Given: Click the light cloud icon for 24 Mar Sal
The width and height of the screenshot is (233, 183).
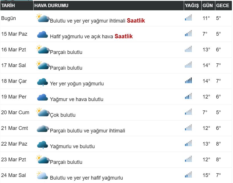Looking at the screenshot, I should (42, 176).
